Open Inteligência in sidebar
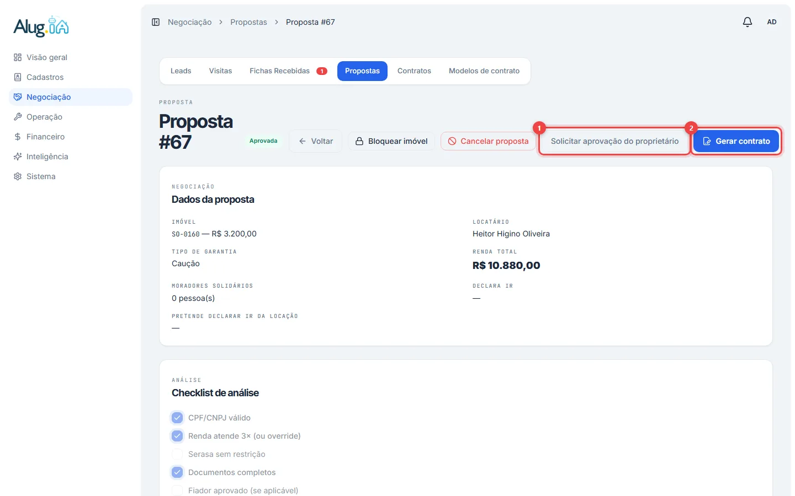Viewport: 795px width, 496px height. click(71, 157)
